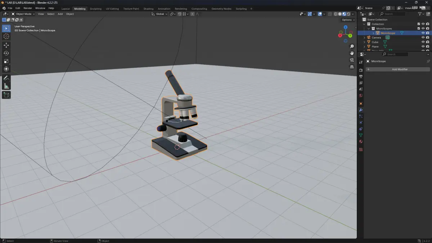The image size is (432, 243).
Task: Choose the Move tool
Action: pos(6,45)
